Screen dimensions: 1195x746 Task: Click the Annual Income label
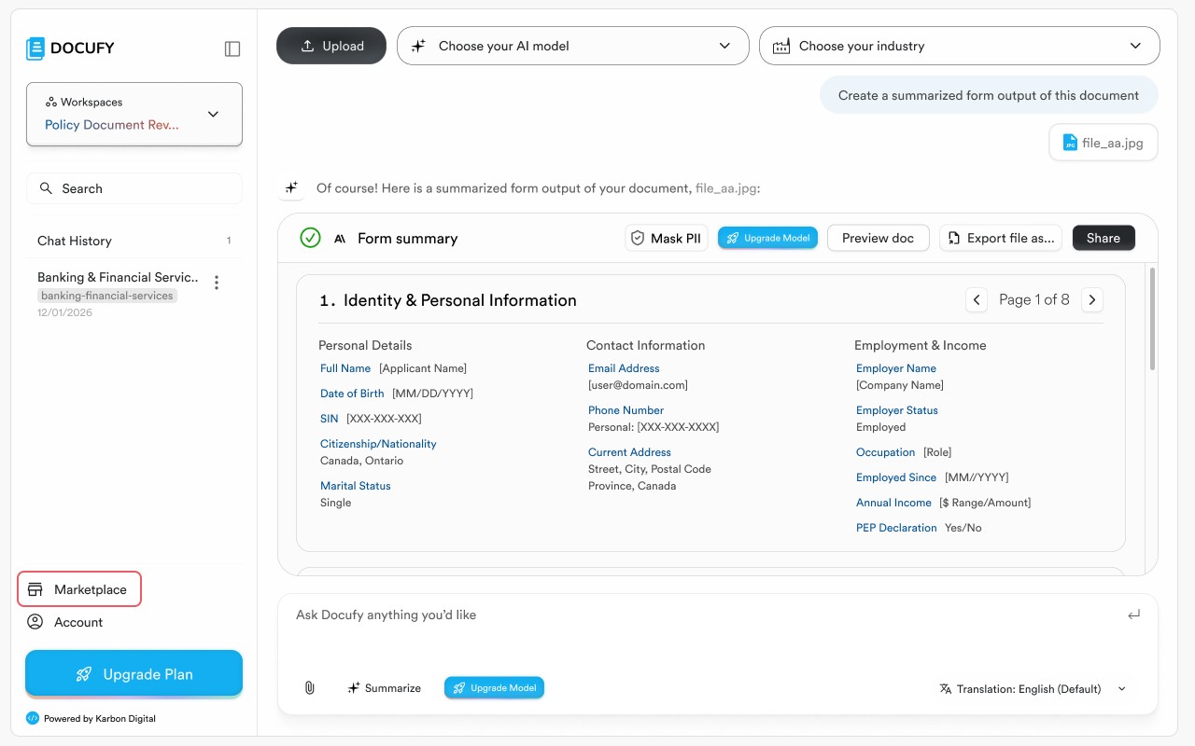point(893,503)
